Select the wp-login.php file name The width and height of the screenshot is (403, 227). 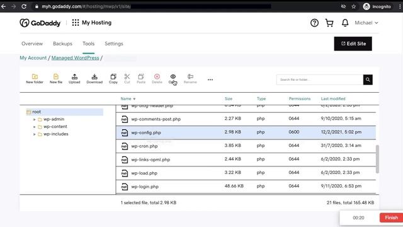point(145,187)
